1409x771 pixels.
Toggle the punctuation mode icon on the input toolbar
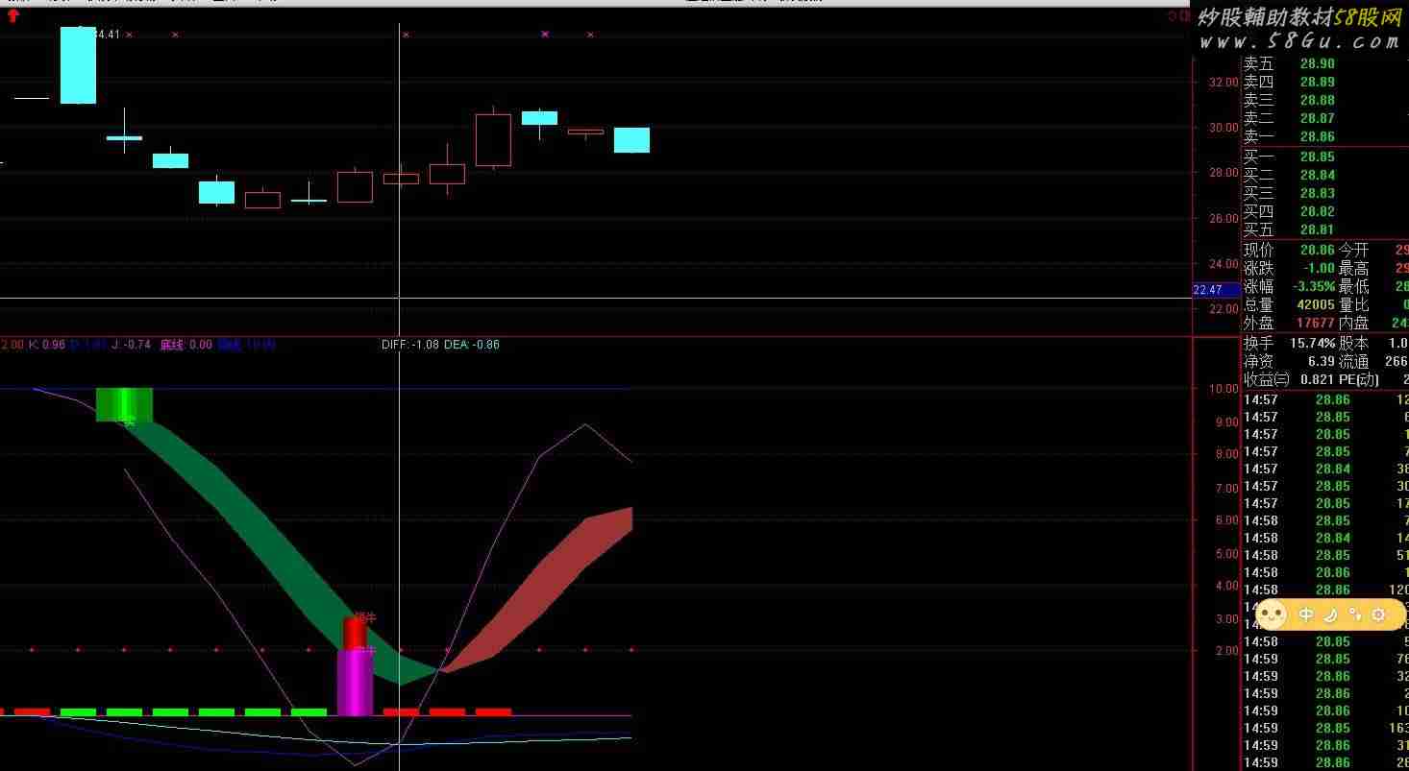(1355, 614)
